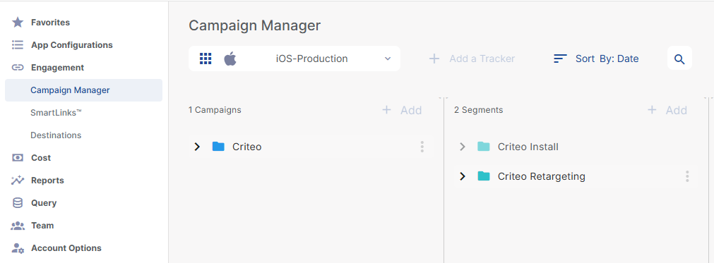Click the plus icon beside Add a Tracker
The image size is (714, 263).
(x=434, y=59)
